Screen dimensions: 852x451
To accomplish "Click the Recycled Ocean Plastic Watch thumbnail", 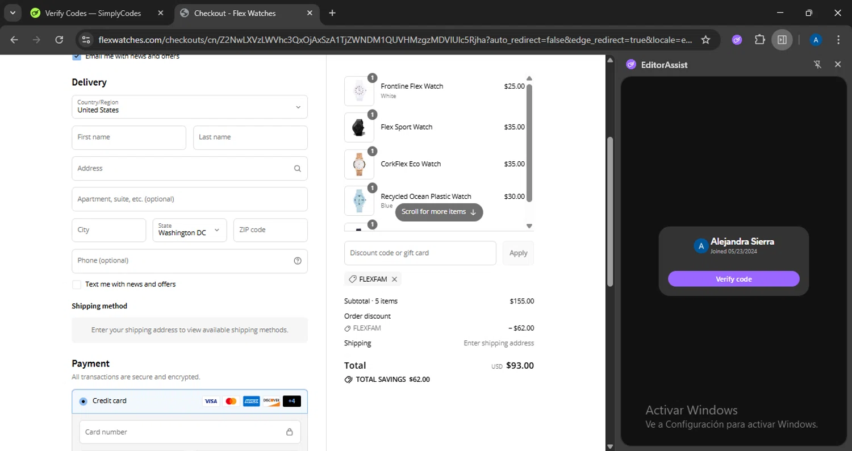I will [359, 201].
